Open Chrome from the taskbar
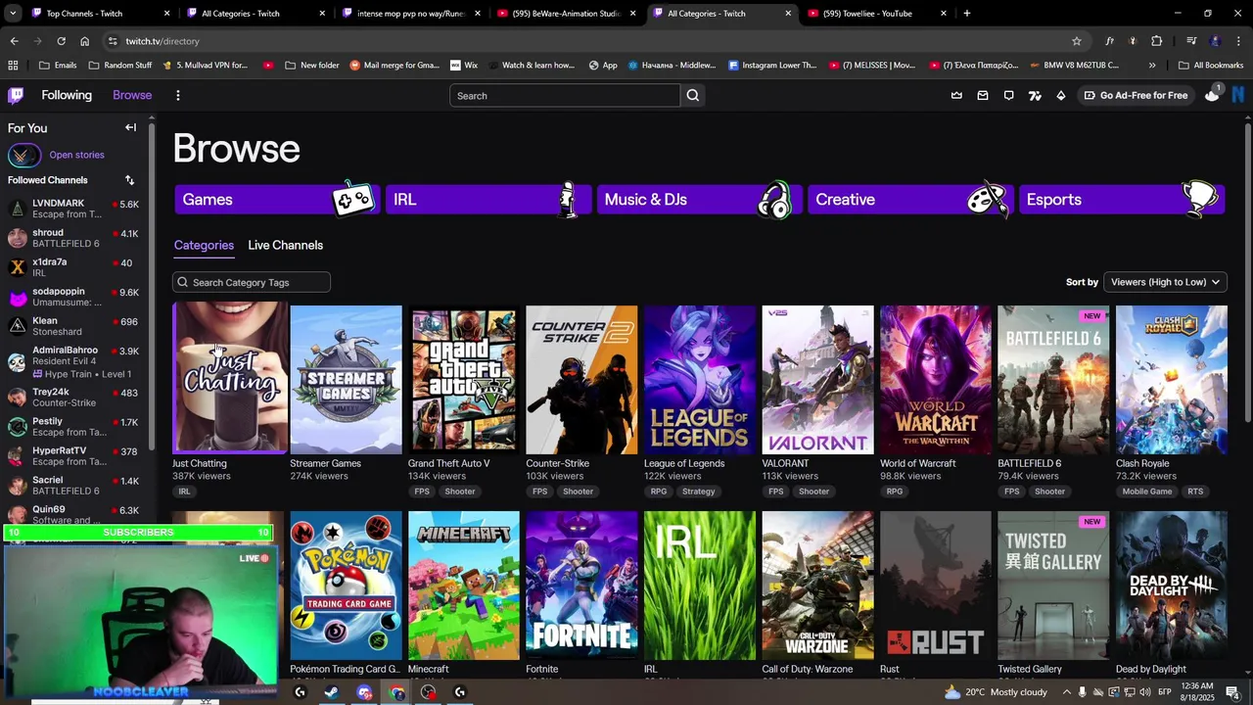 (396, 692)
